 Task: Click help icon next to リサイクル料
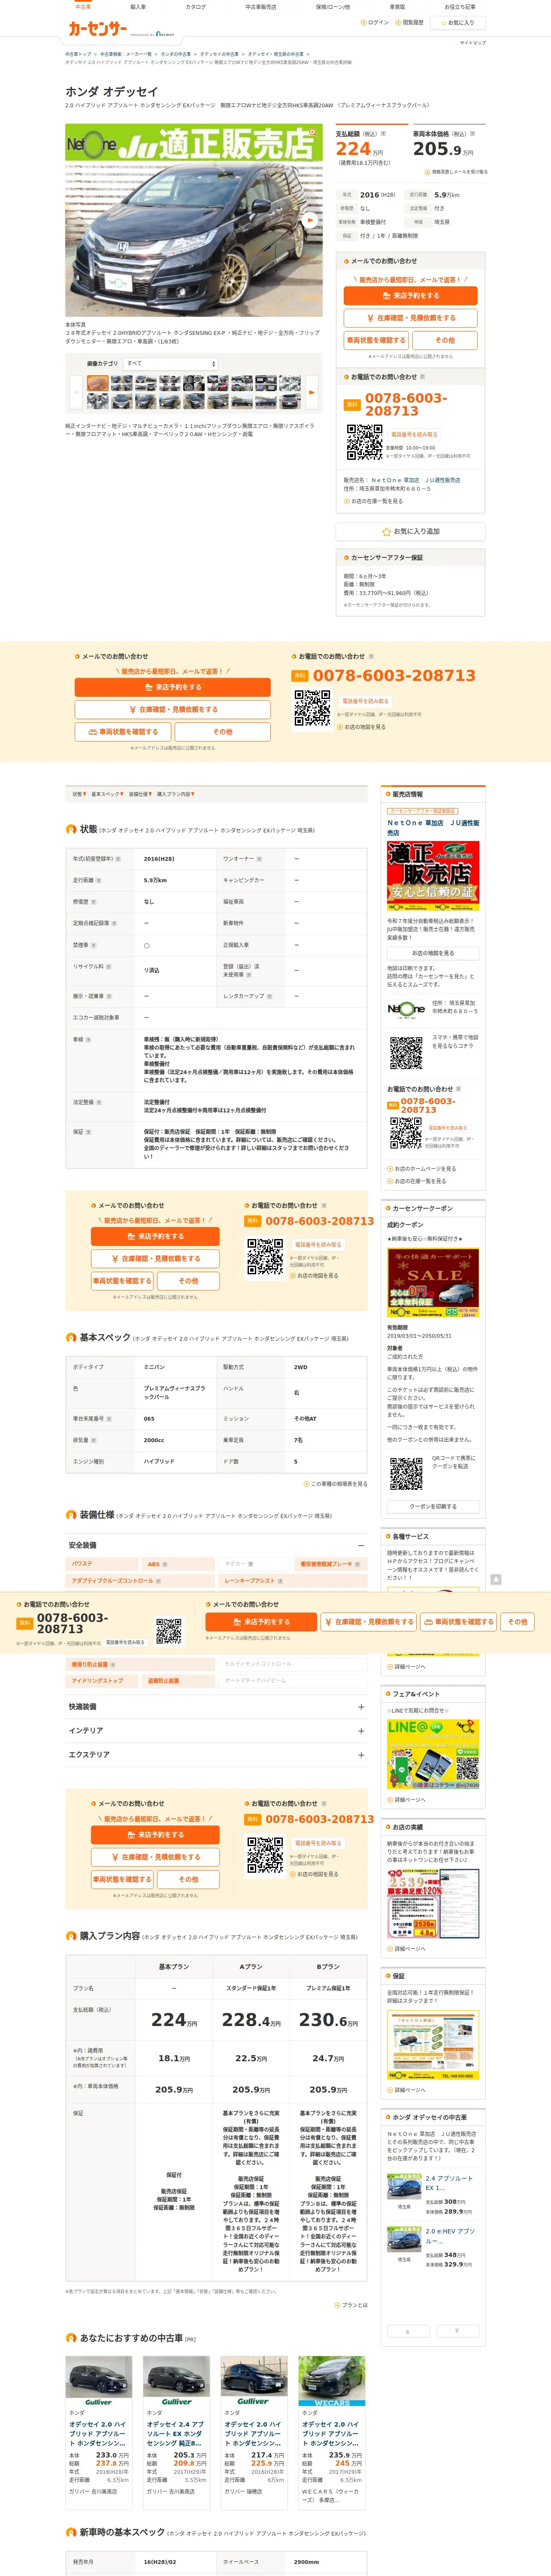(108, 967)
